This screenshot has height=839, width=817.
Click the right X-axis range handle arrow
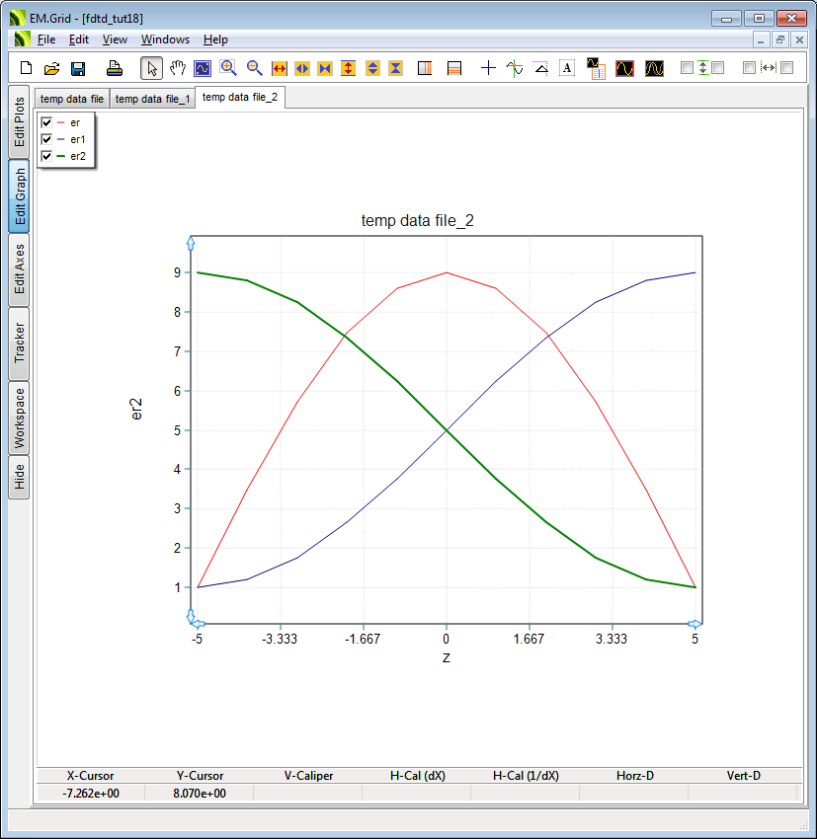695,624
